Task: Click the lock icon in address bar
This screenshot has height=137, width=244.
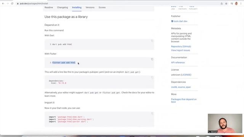Action: [18, 3]
